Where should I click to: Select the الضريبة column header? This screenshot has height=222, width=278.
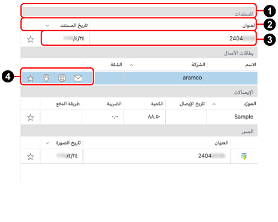point(114,103)
